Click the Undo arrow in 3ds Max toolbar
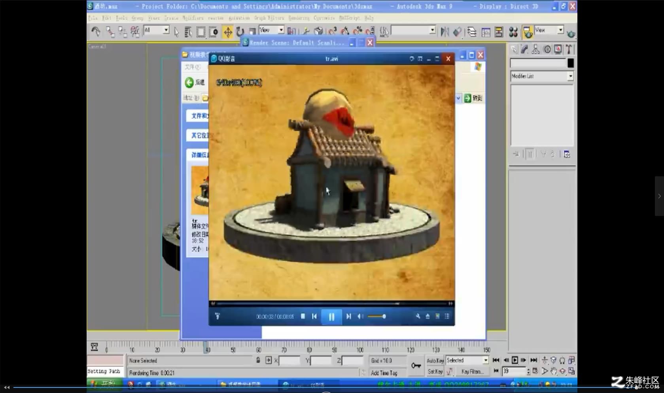 [95, 31]
